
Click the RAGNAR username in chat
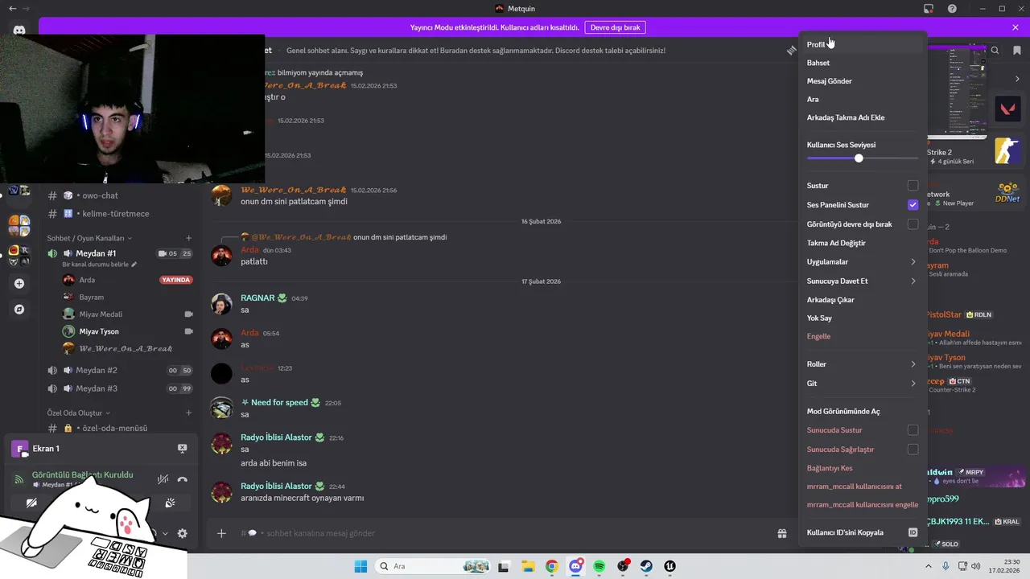tap(257, 298)
